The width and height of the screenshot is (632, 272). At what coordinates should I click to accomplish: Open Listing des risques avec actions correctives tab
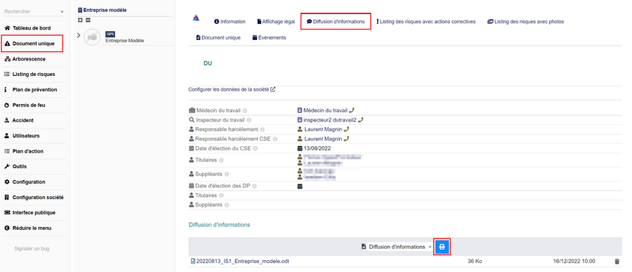coord(426,22)
